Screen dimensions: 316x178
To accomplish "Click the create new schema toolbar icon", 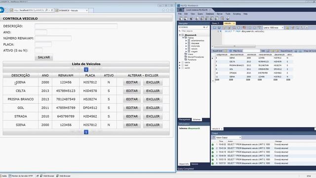I will coord(197,19).
